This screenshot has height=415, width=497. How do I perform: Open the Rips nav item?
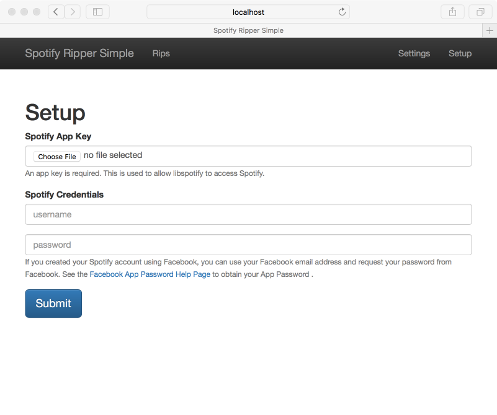(x=161, y=53)
